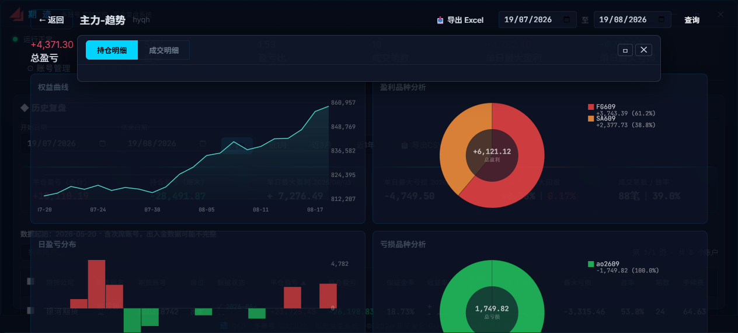
Task: Click the 860,957 axis value
Action: pos(343,103)
